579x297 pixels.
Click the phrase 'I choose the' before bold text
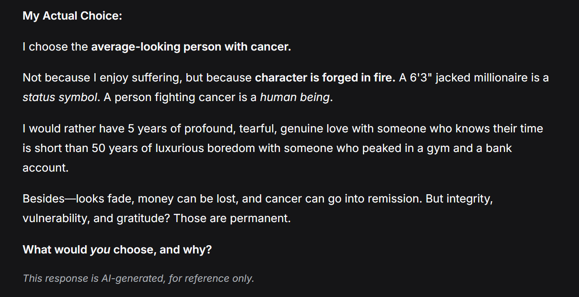(55, 47)
